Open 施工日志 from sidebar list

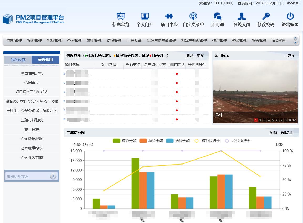click(32, 130)
